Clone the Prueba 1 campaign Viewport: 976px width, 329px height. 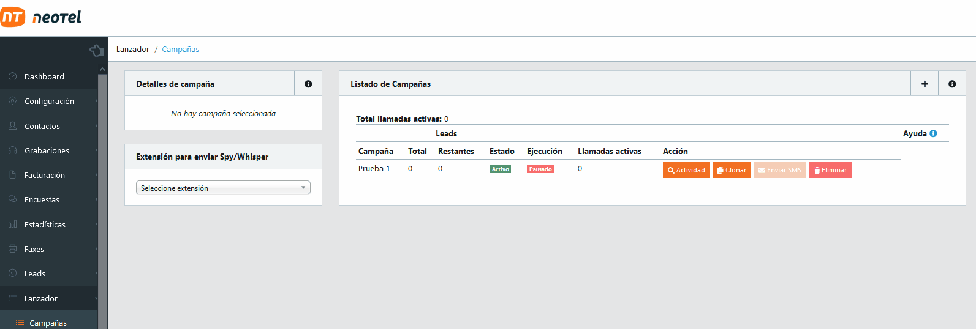[732, 170]
